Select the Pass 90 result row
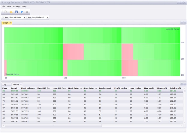 click(x=92, y=91)
